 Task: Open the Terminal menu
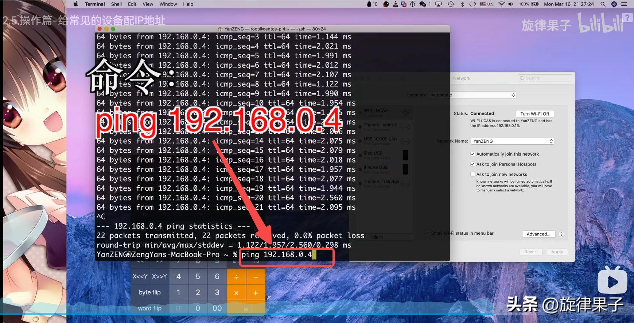tap(95, 4)
